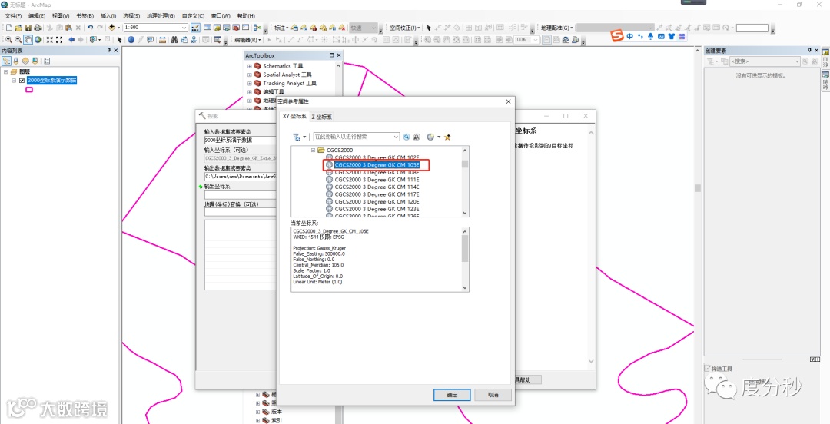
Task: Close the ArcToolbox panel
Action: [339, 55]
